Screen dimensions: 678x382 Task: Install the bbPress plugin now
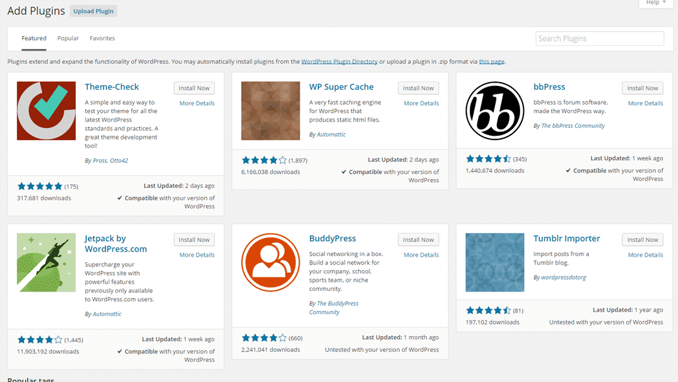point(642,88)
